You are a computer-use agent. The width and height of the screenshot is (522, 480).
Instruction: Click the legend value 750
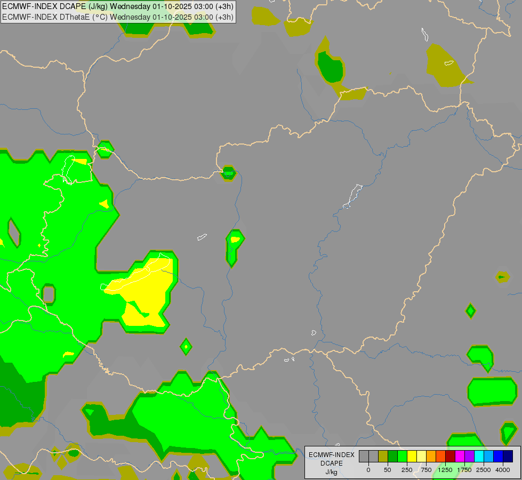coord(426,470)
